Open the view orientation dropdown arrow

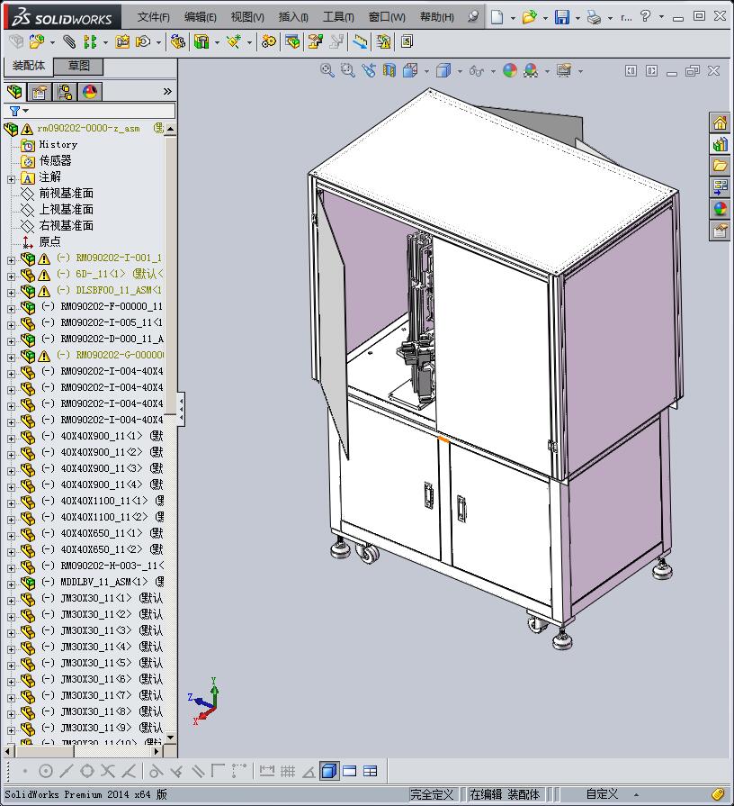tap(426, 71)
